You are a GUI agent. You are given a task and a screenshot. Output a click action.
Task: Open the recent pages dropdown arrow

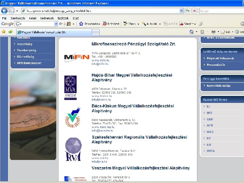[x=17, y=11]
